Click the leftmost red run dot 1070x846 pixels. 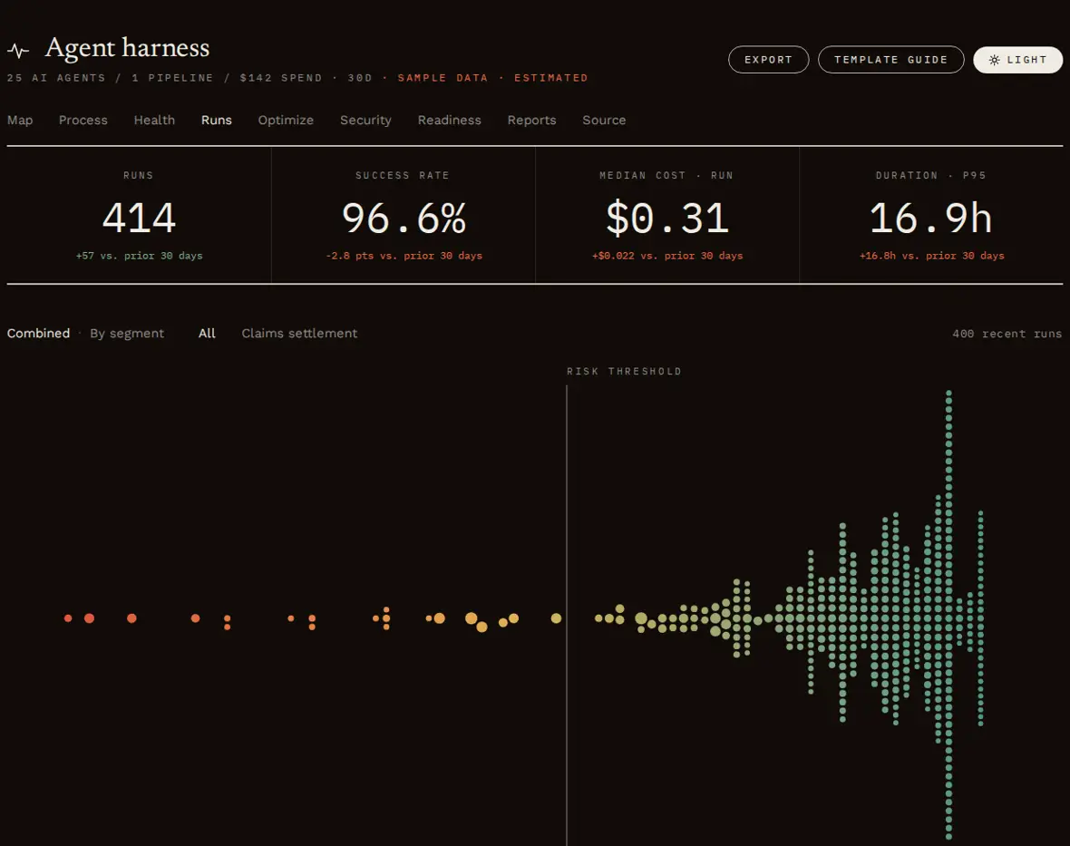(68, 618)
